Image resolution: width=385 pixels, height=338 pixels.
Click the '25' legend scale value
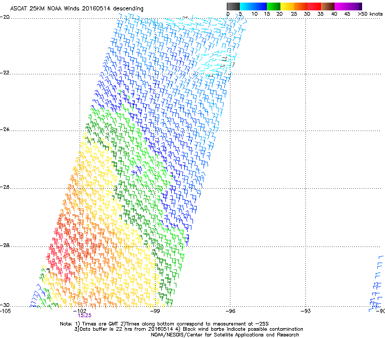(294, 14)
